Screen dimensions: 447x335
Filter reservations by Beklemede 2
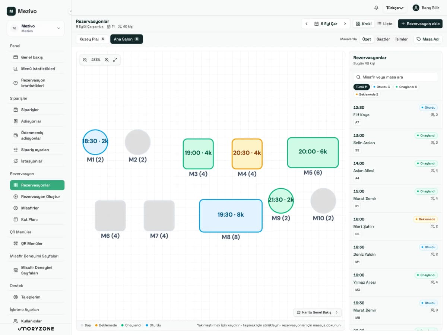coord(367,95)
